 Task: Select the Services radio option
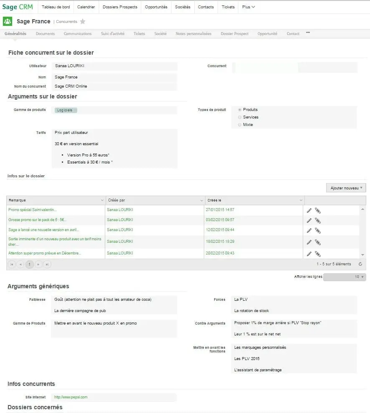click(x=239, y=117)
